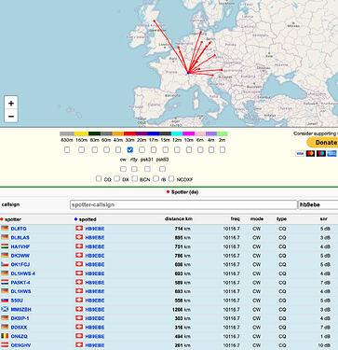Viewport: 338px width, 350px height.
Task: Zoom out on the map
Action: (11, 116)
